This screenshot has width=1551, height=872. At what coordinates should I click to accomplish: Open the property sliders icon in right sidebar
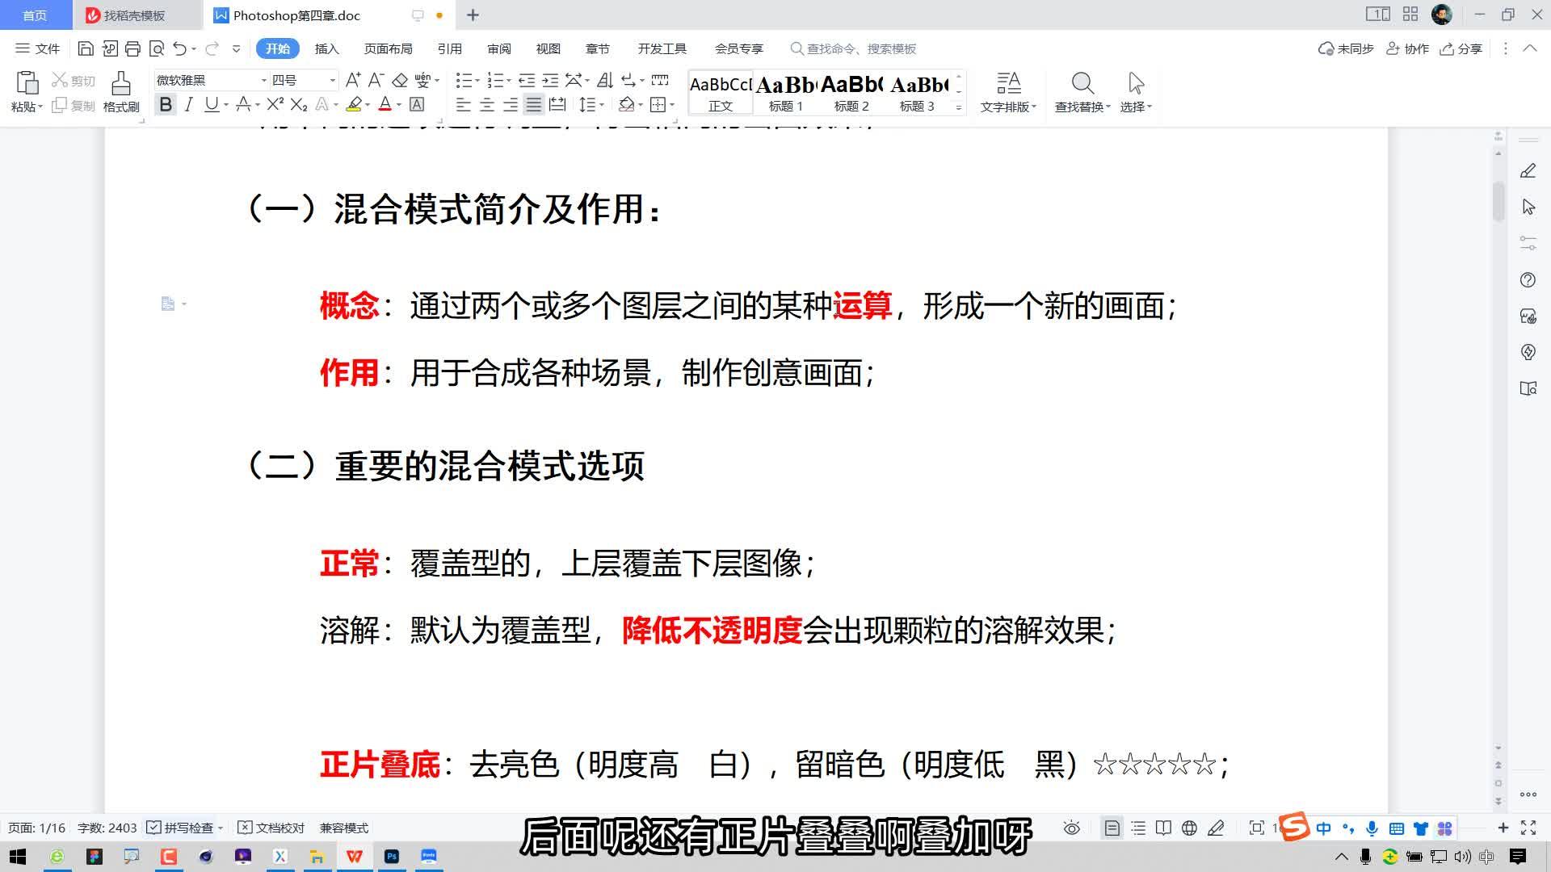[x=1528, y=242]
